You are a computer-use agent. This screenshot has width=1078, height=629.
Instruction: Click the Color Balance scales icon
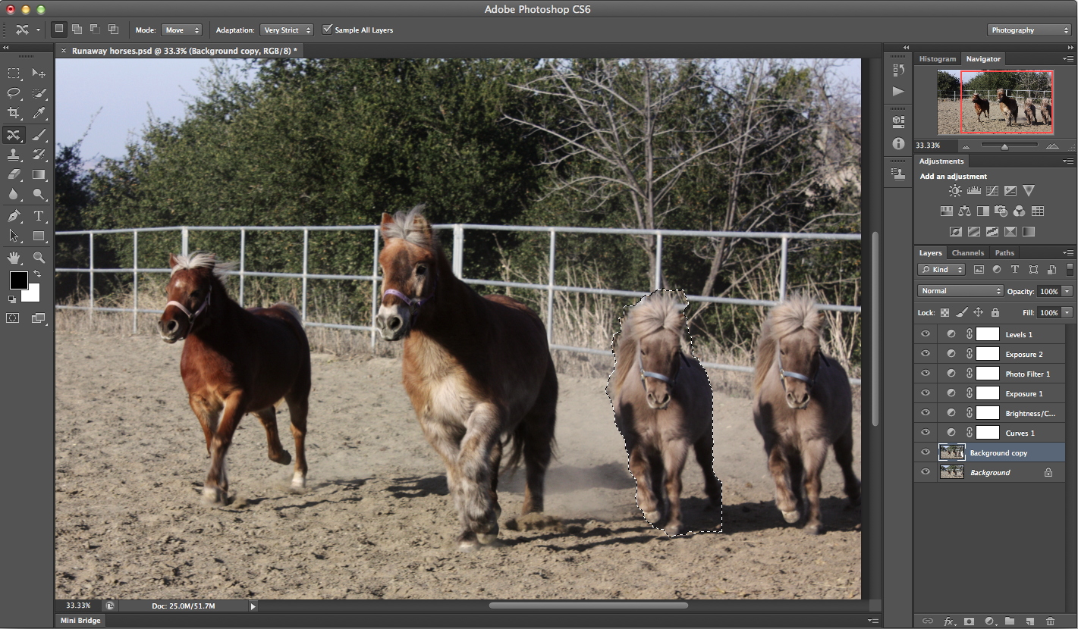tap(964, 211)
